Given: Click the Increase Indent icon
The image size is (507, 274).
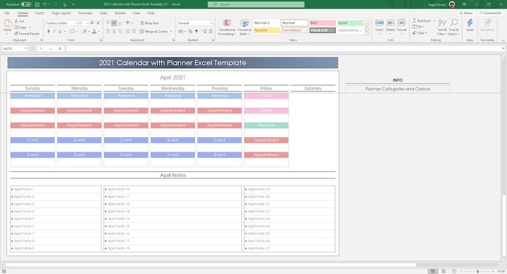Looking at the screenshot, I should [134, 32].
